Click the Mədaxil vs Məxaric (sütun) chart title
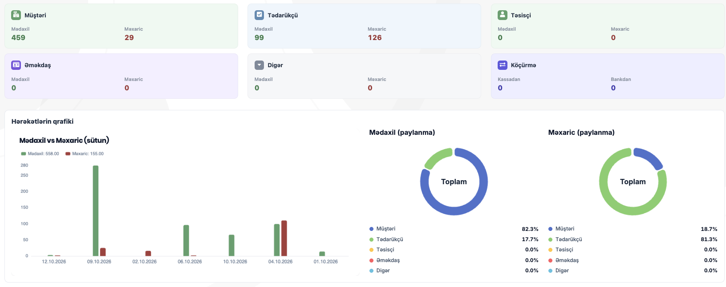 64,141
